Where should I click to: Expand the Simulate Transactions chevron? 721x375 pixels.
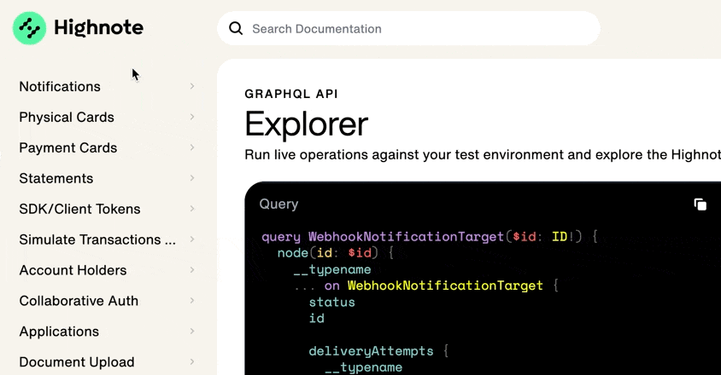(192, 239)
